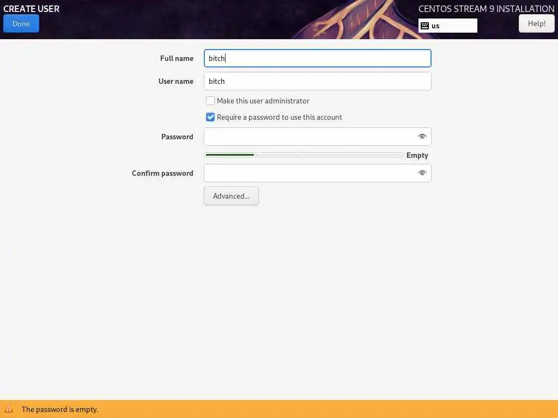
Task: Open the Advanced... settings button
Action: click(x=231, y=196)
